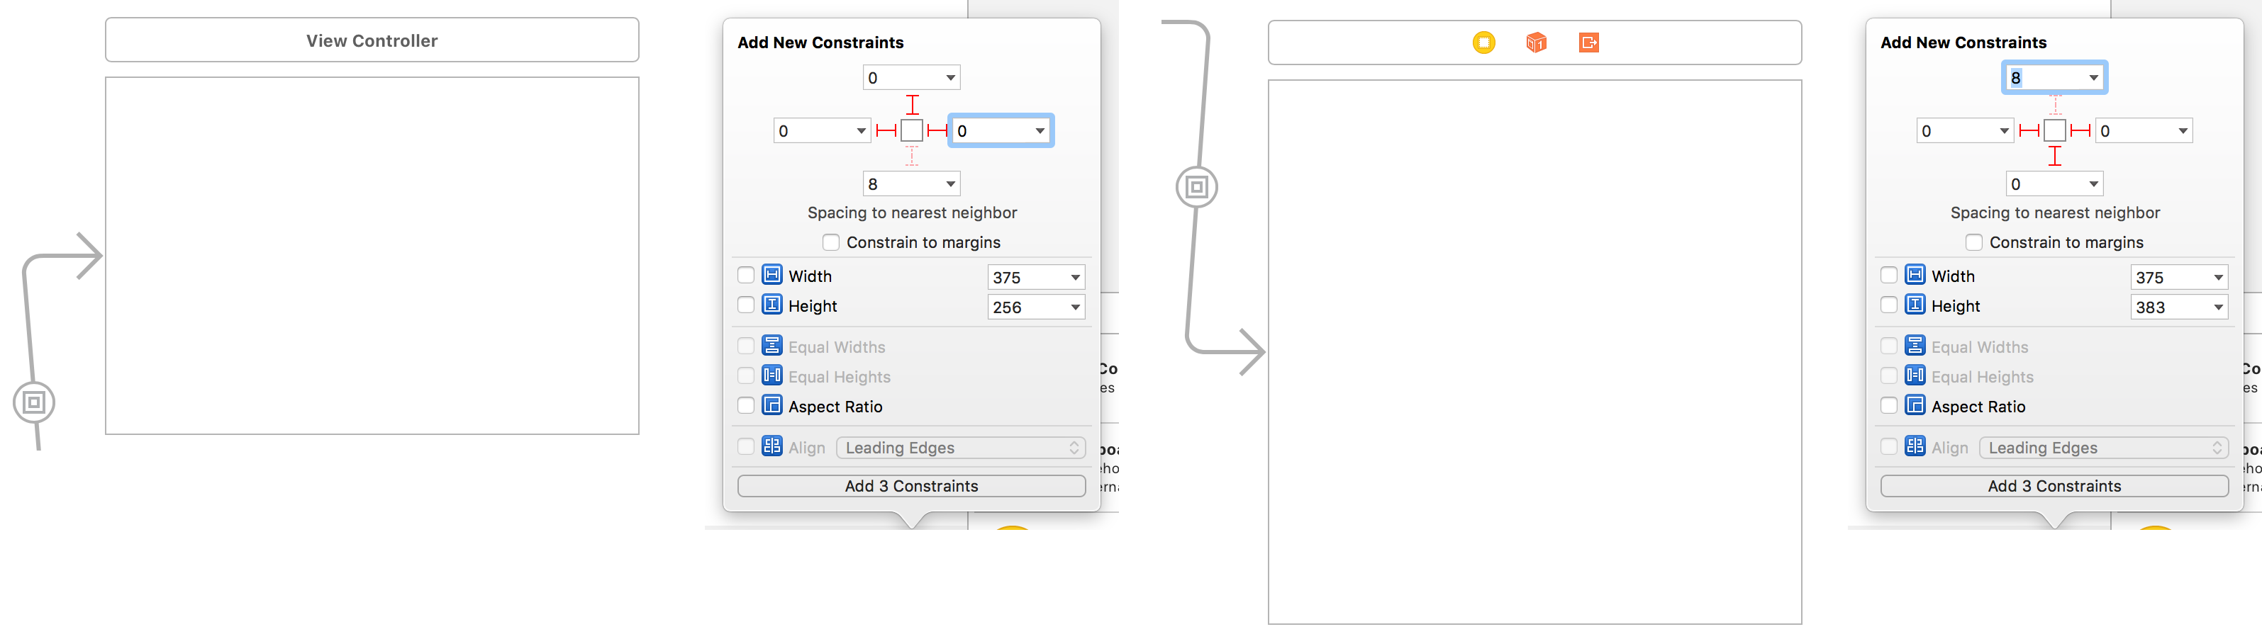Select the left scene's view canvas
The width and height of the screenshot is (2262, 639).
coord(372,256)
